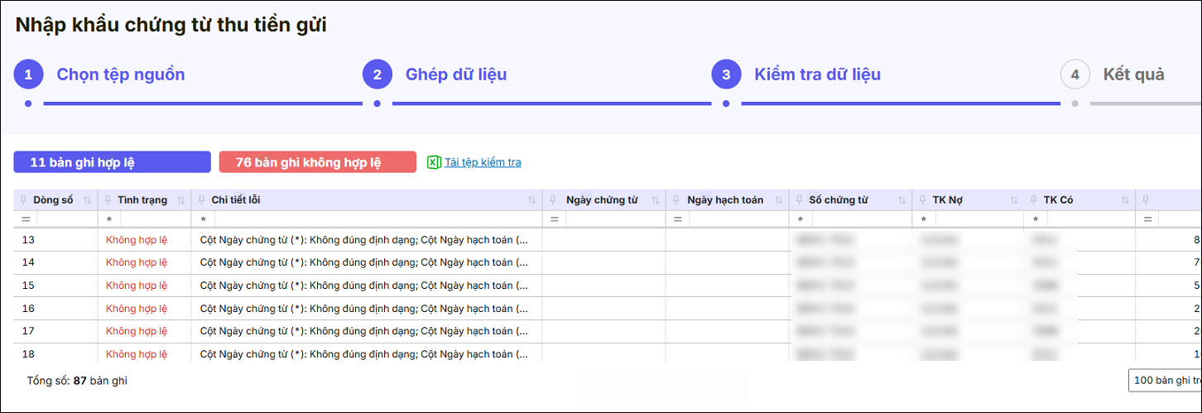Pin the TK Có column
The image size is (1202, 413).
coord(1034,200)
